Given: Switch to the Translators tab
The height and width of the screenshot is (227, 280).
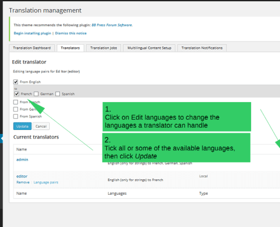Looking at the screenshot, I should [x=70, y=48].
